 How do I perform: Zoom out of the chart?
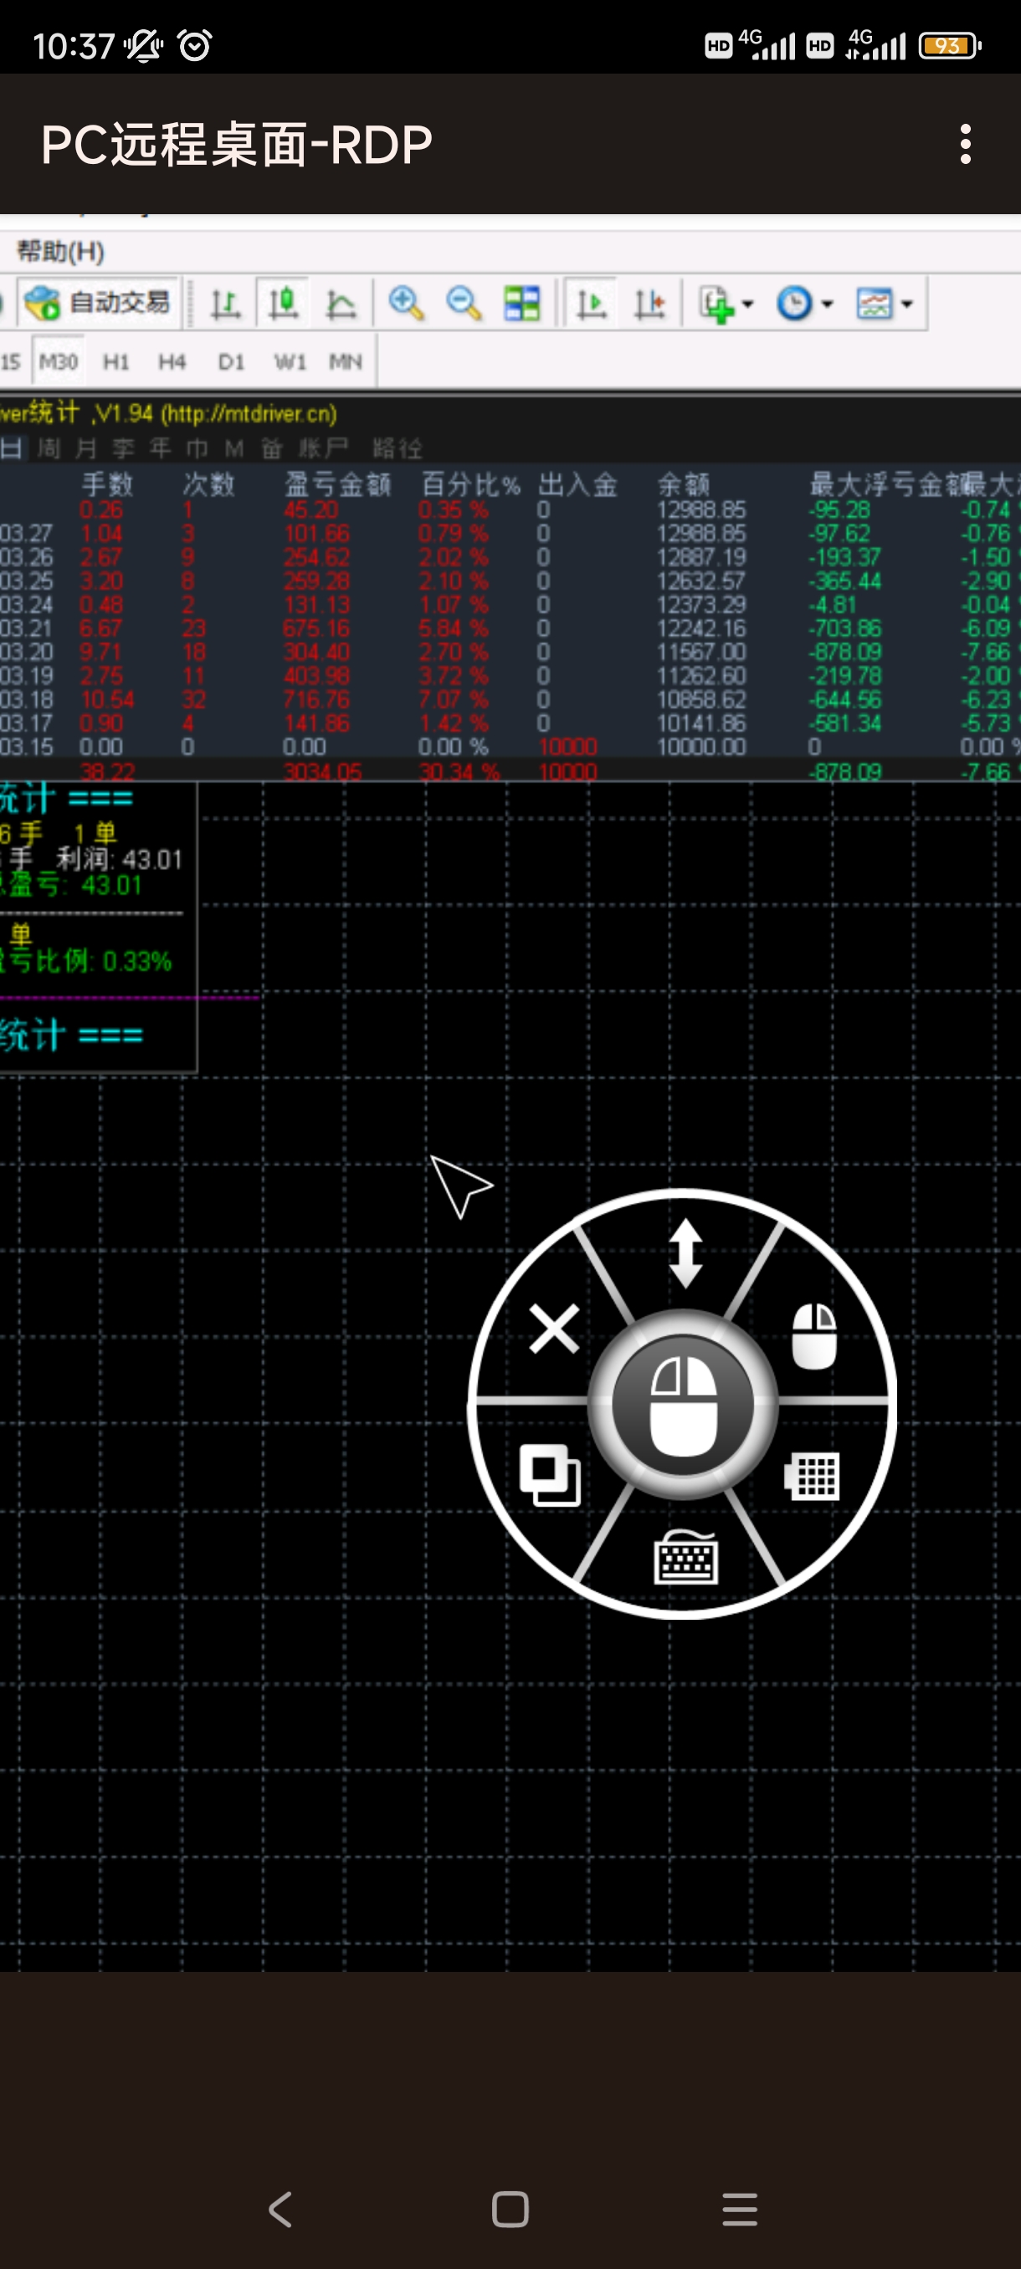464,305
